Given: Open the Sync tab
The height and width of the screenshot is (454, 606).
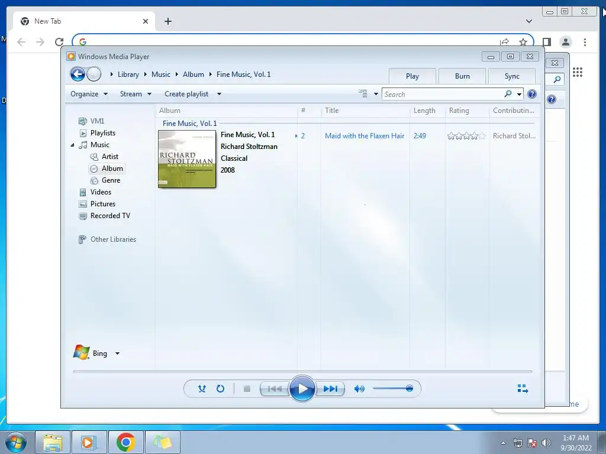Looking at the screenshot, I should click(x=512, y=76).
